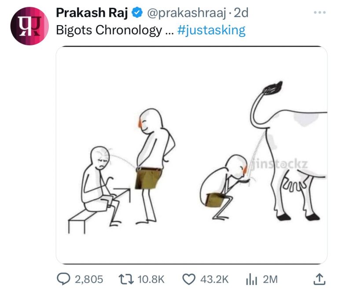Open the attached cartoon image

191,155
